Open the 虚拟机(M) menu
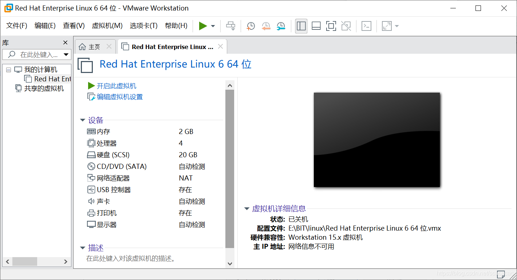Screen dimensions: 517x280 click(107, 25)
